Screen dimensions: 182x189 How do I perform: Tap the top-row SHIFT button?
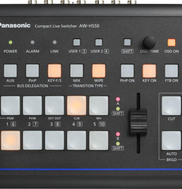tap(127, 42)
